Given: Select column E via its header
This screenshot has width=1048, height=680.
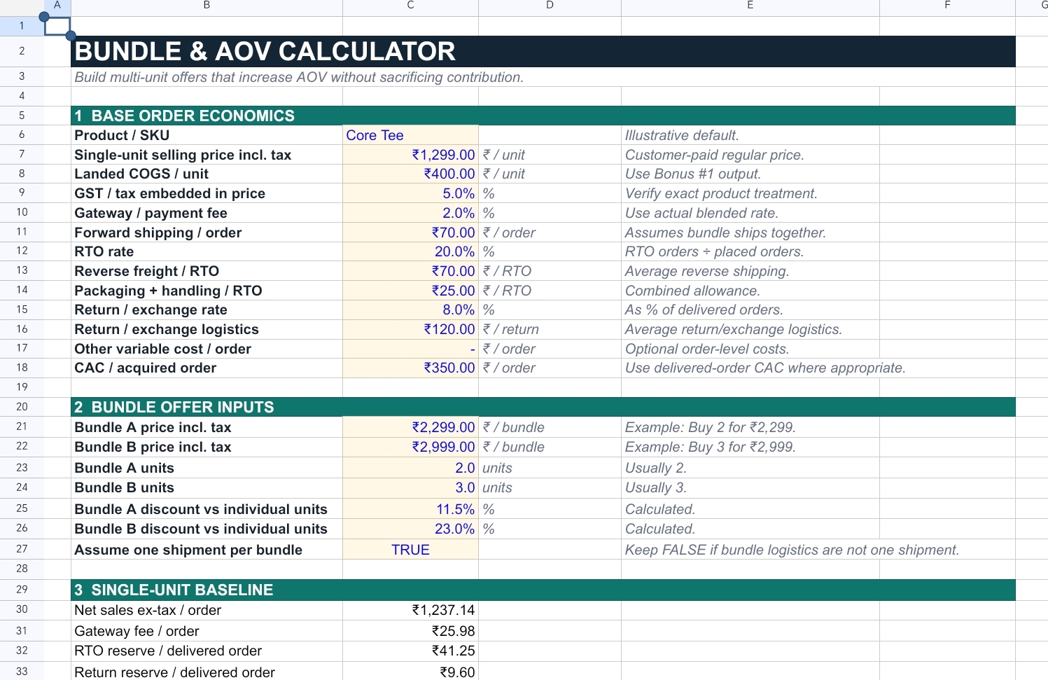Looking at the screenshot, I should pyautogui.click(x=750, y=6).
